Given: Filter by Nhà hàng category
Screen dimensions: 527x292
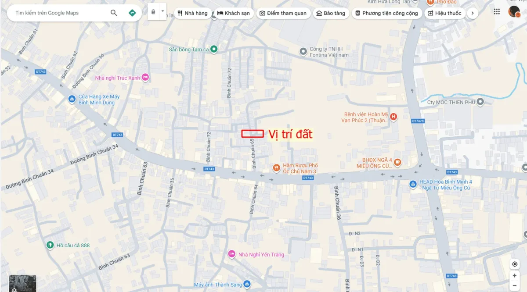Looking at the screenshot, I should 193,13.
